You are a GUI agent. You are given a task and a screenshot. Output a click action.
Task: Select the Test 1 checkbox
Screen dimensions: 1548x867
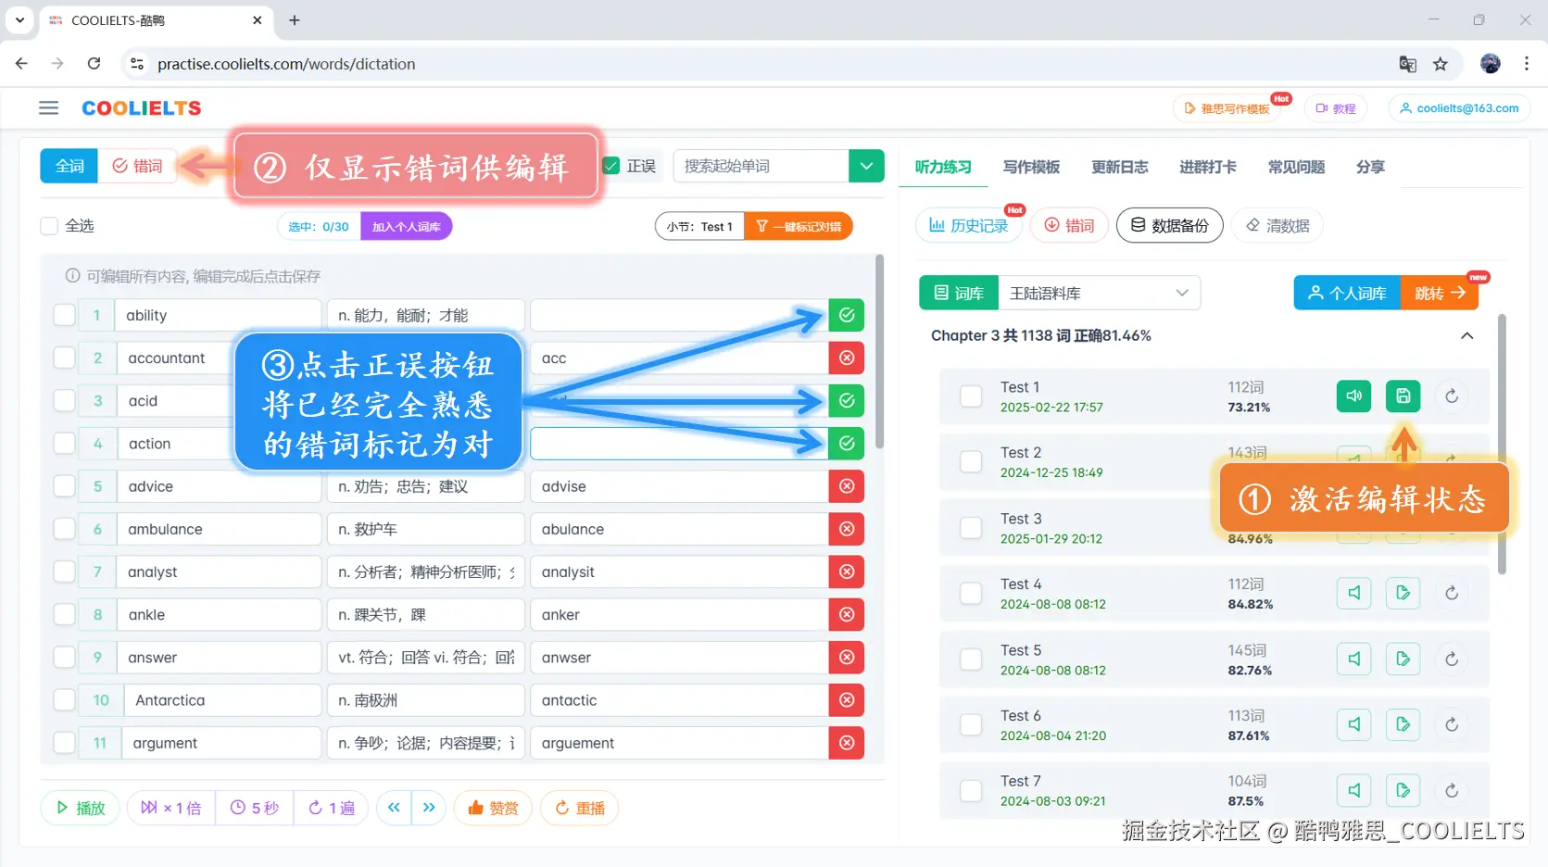point(971,396)
